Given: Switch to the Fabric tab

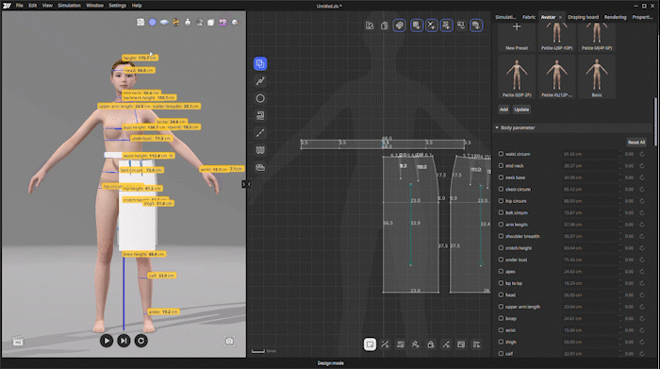Looking at the screenshot, I should click(529, 17).
